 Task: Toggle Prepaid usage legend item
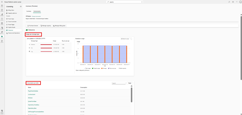(96, 68)
